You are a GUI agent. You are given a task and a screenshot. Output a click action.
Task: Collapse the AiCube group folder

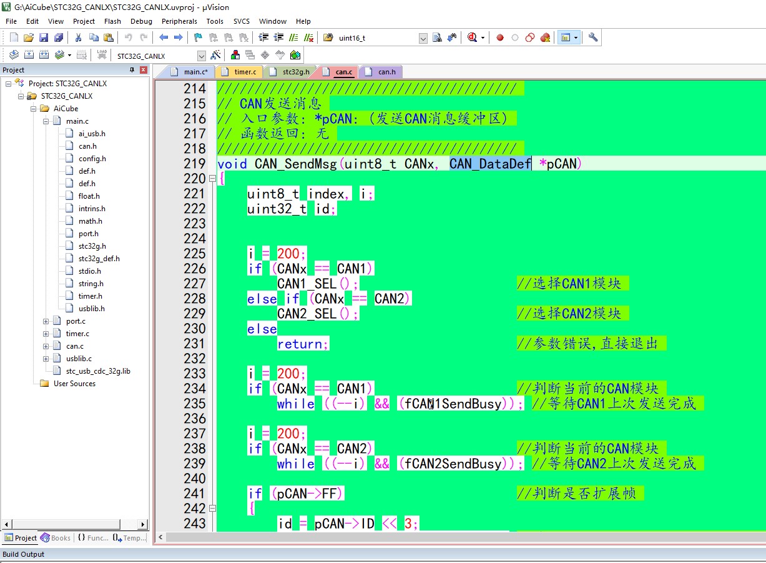click(34, 109)
